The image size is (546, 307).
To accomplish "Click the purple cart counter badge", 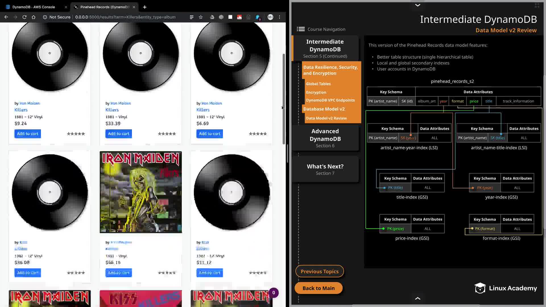I will 274,293.
